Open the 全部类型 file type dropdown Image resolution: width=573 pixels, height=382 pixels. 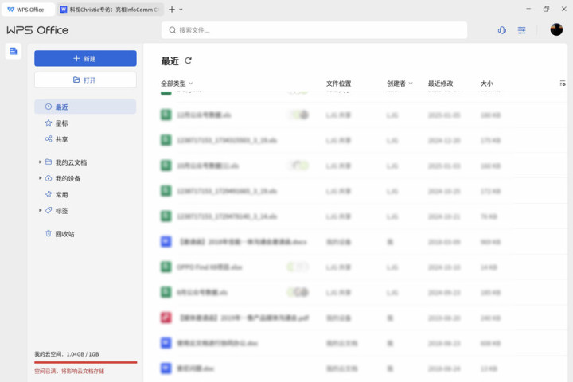click(x=177, y=84)
